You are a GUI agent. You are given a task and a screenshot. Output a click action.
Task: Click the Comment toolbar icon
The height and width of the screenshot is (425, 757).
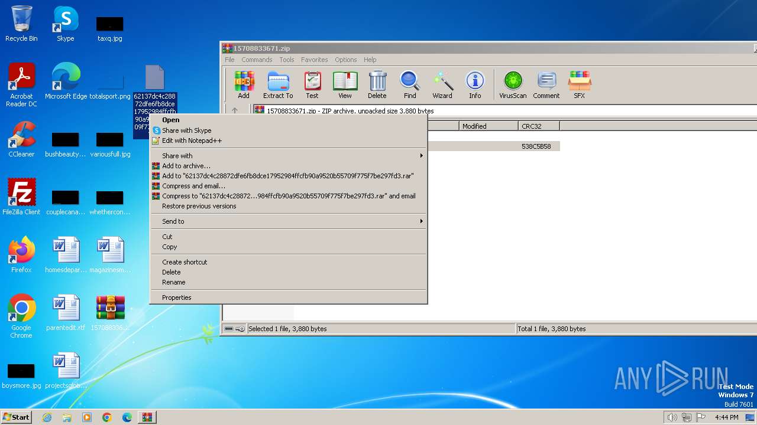pyautogui.click(x=546, y=85)
